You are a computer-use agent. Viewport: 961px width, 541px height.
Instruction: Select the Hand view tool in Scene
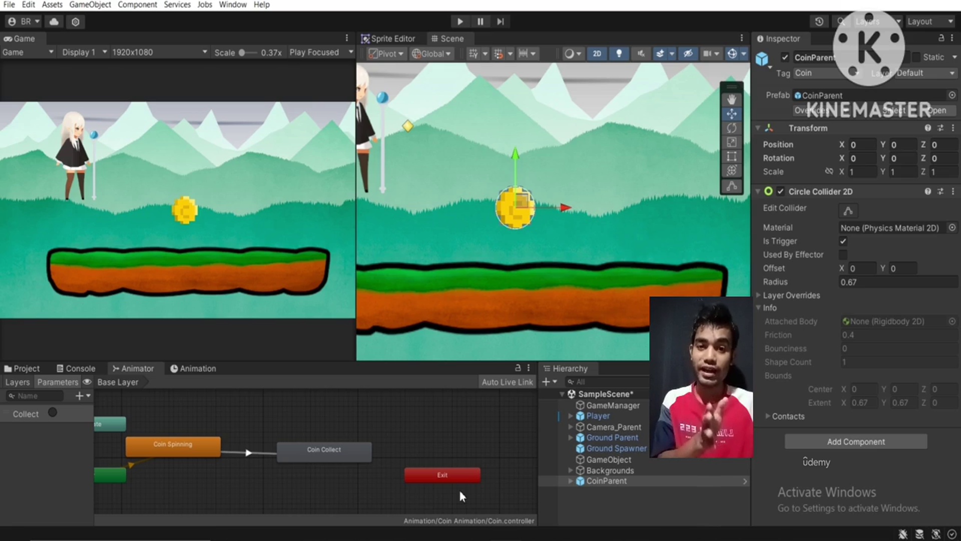[731, 99]
